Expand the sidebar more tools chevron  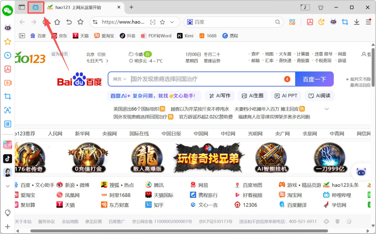(x=7, y=186)
